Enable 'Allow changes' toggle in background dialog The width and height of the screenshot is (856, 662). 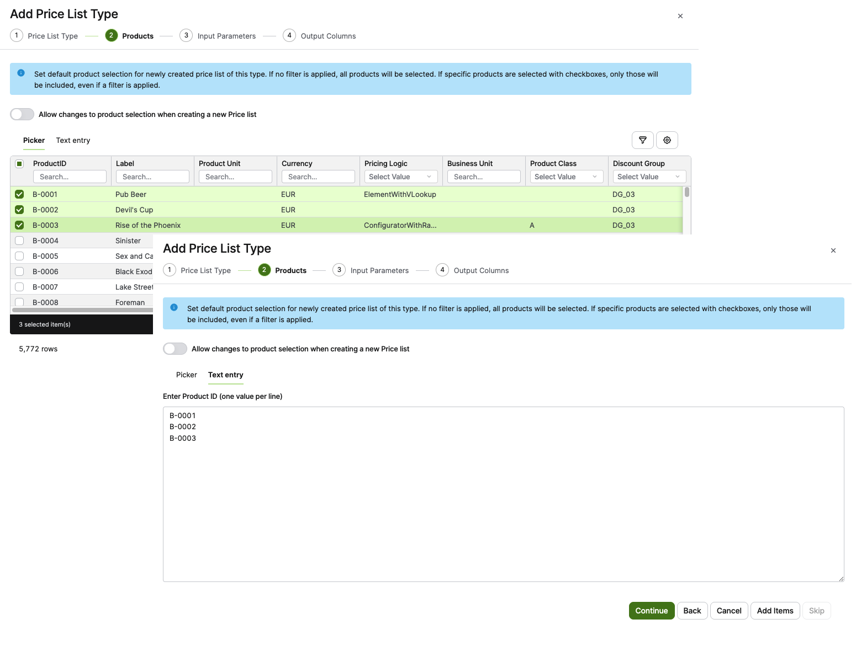[22, 114]
